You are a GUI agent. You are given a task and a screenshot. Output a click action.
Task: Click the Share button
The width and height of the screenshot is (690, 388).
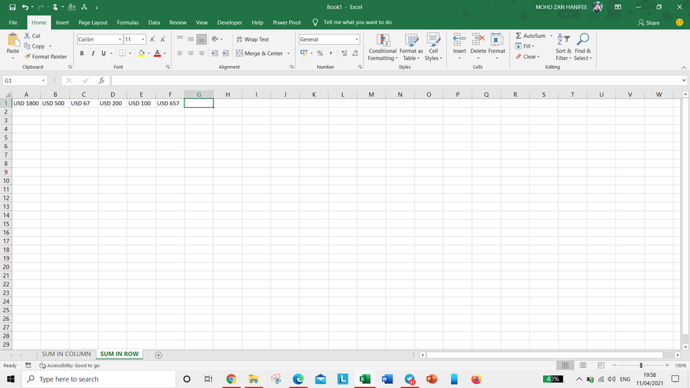coord(649,22)
